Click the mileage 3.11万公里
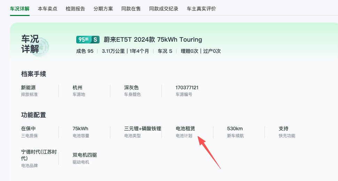The width and height of the screenshot is (338, 181). 113,51
